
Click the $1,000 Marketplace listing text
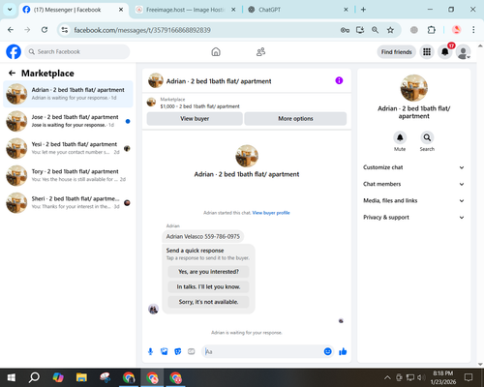coord(200,106)
